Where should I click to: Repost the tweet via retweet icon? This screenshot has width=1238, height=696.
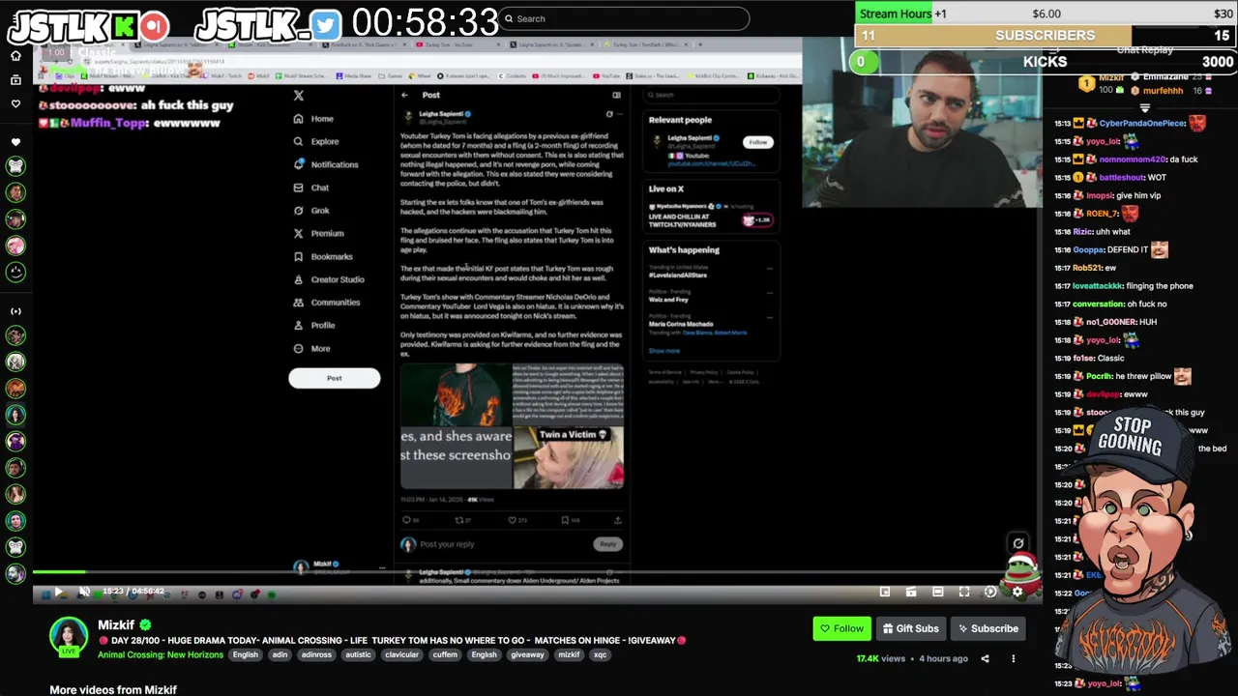pyautogui.click(x=459, y=520)
